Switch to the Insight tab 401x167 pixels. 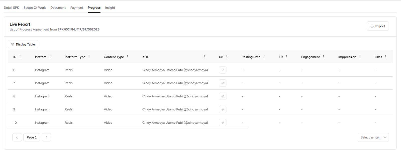[x=110, y=8]
